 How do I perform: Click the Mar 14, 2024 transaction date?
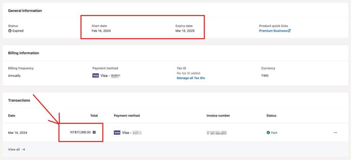pyautogui.click(x=18, y=133)
